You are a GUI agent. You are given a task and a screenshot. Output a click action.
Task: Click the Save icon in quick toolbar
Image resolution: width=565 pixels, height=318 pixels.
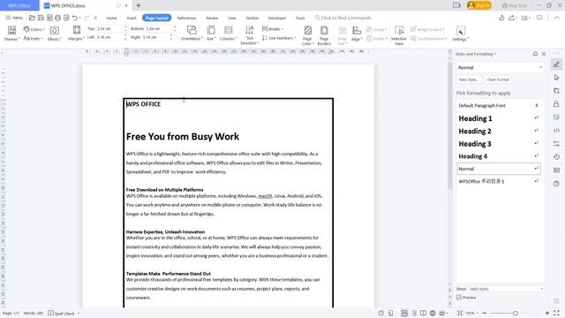(x=41, y=18)
